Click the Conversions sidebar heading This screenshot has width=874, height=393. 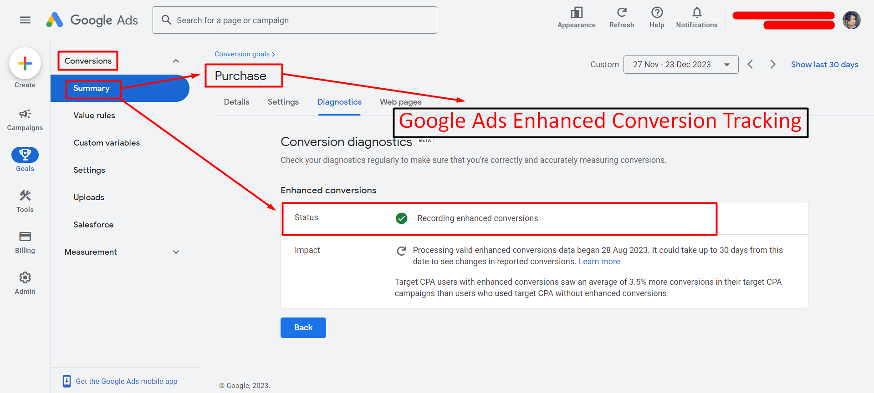click(88, 61)
